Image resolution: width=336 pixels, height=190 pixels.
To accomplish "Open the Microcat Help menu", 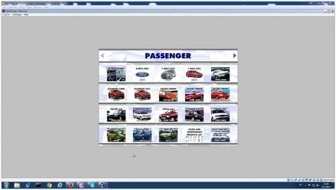I will point(26,15).
